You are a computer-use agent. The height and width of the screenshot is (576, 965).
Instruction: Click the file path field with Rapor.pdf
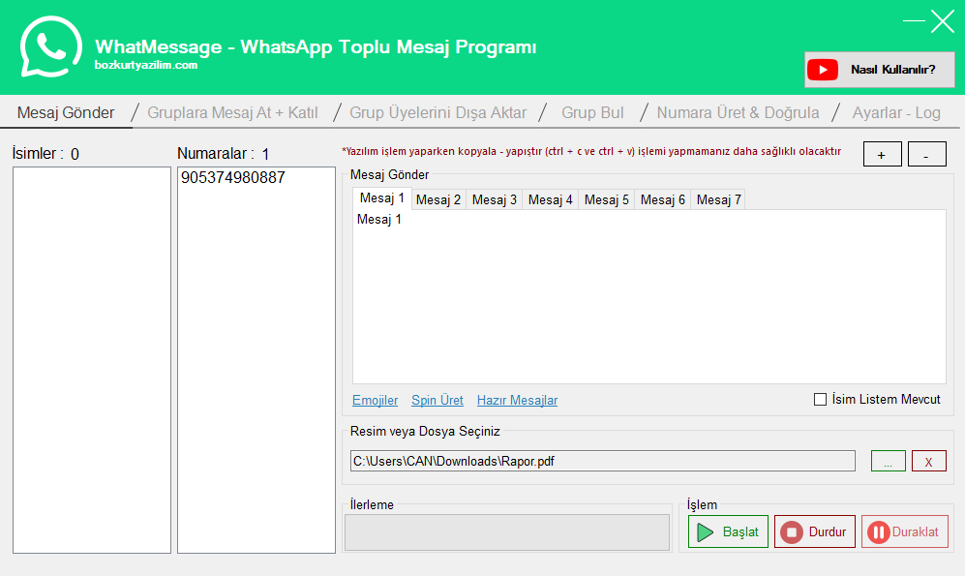(602, 461)
